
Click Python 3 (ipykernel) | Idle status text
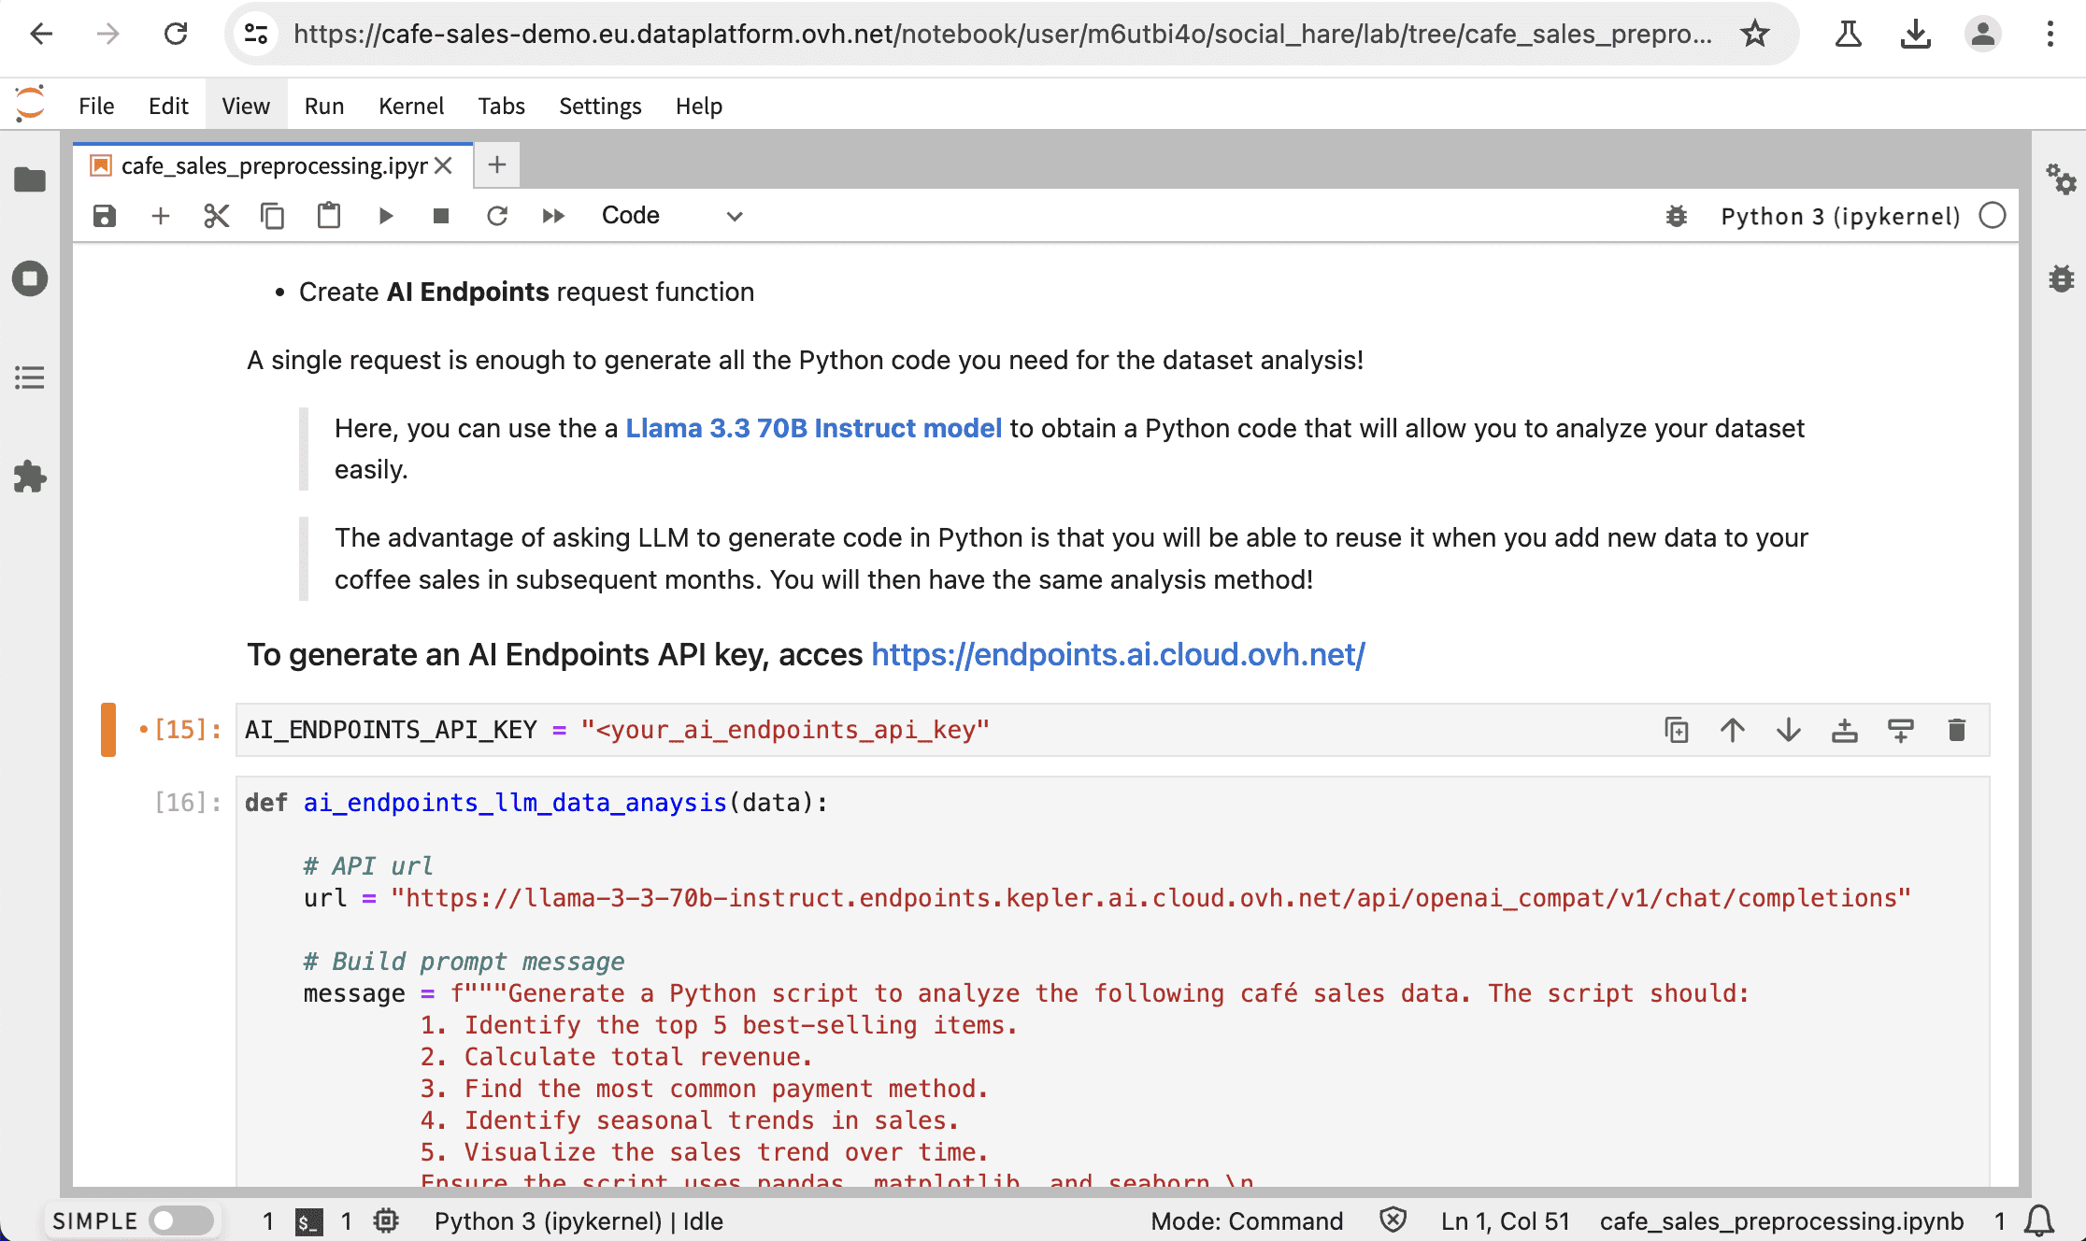click(x=579, y=1220)
